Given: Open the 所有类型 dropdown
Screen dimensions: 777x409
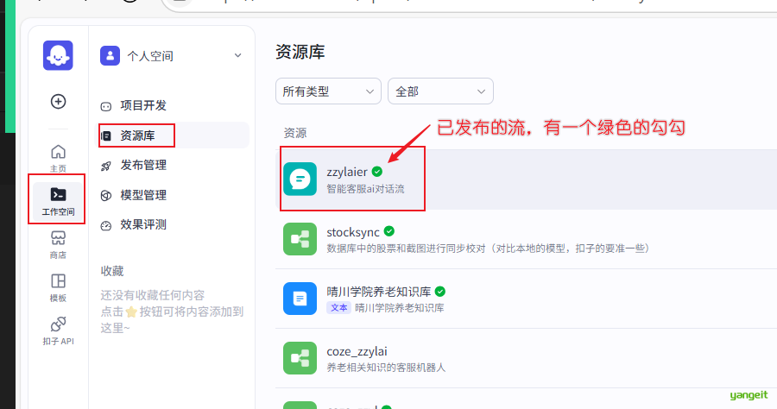Looking at the screenshot, I should coord(328,91).
